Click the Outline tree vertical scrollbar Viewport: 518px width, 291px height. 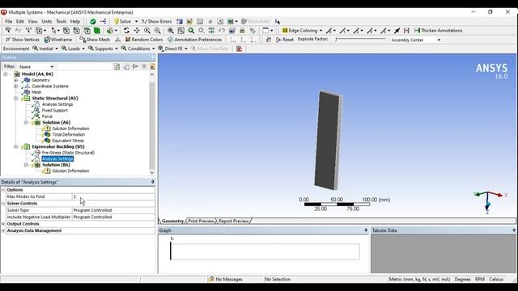tap(152, 124)
